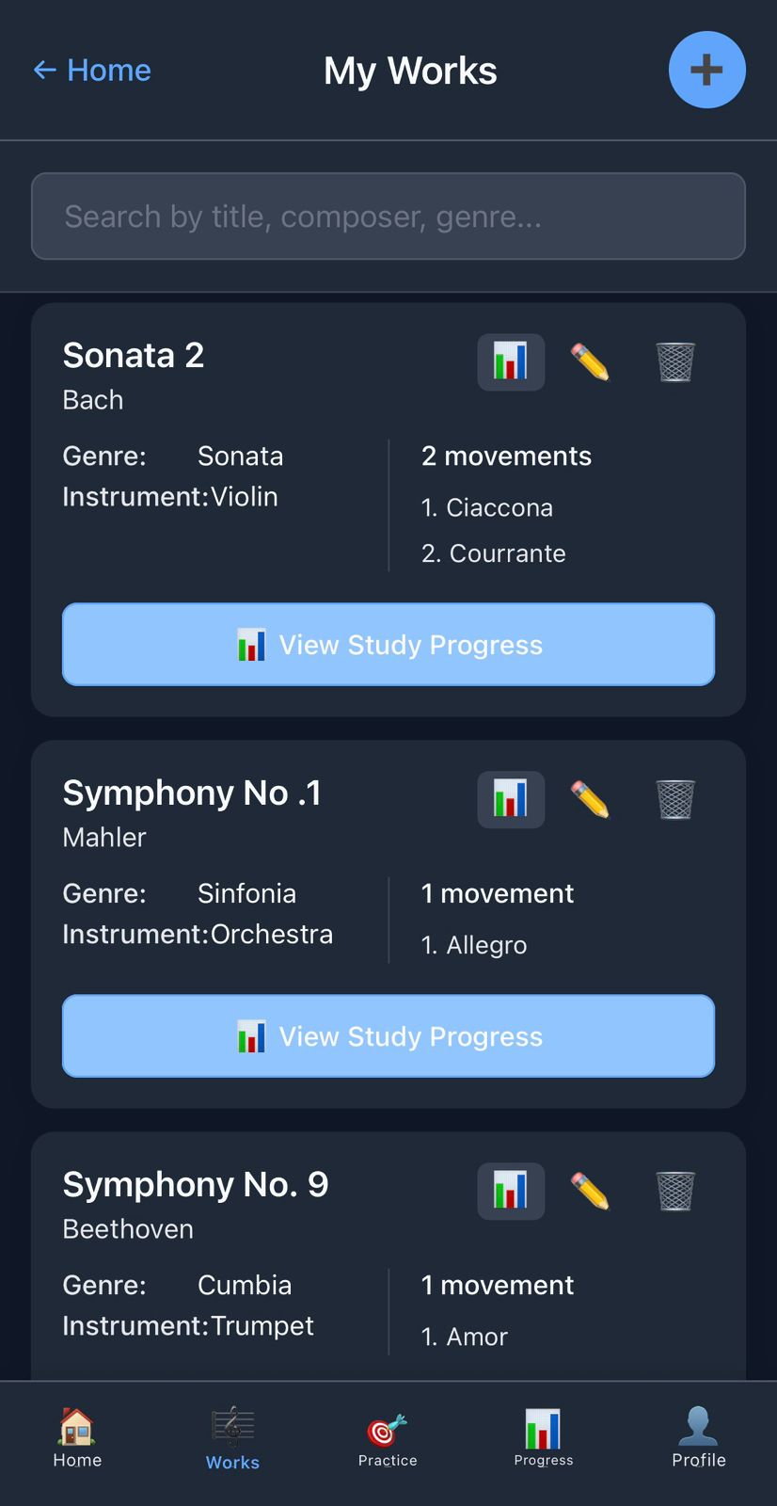This screenshot has height=1506, width=777.
Task: Go back via the Home link
Action: click(x=92, y=71)
